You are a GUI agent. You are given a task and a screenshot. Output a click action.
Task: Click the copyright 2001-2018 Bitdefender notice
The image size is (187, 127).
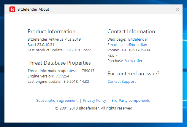click(93, 108)
